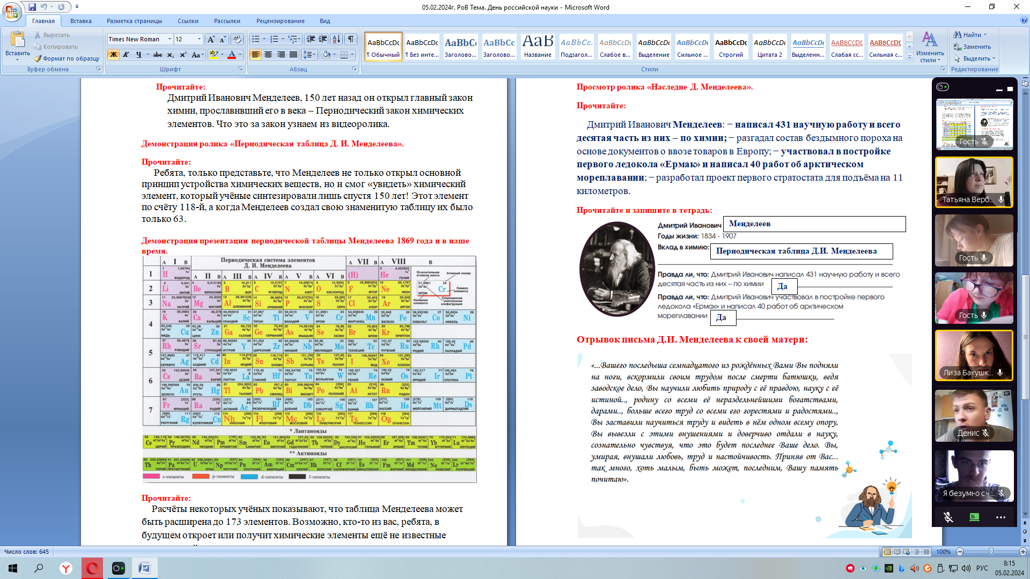Click Заменить (Replace)
1030x579 pixels.
972,47
